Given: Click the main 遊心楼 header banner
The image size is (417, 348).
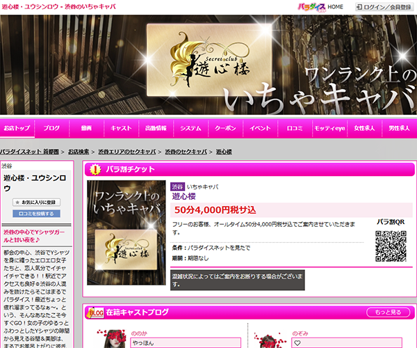Looking at the screenshot, I should point(208,65).
